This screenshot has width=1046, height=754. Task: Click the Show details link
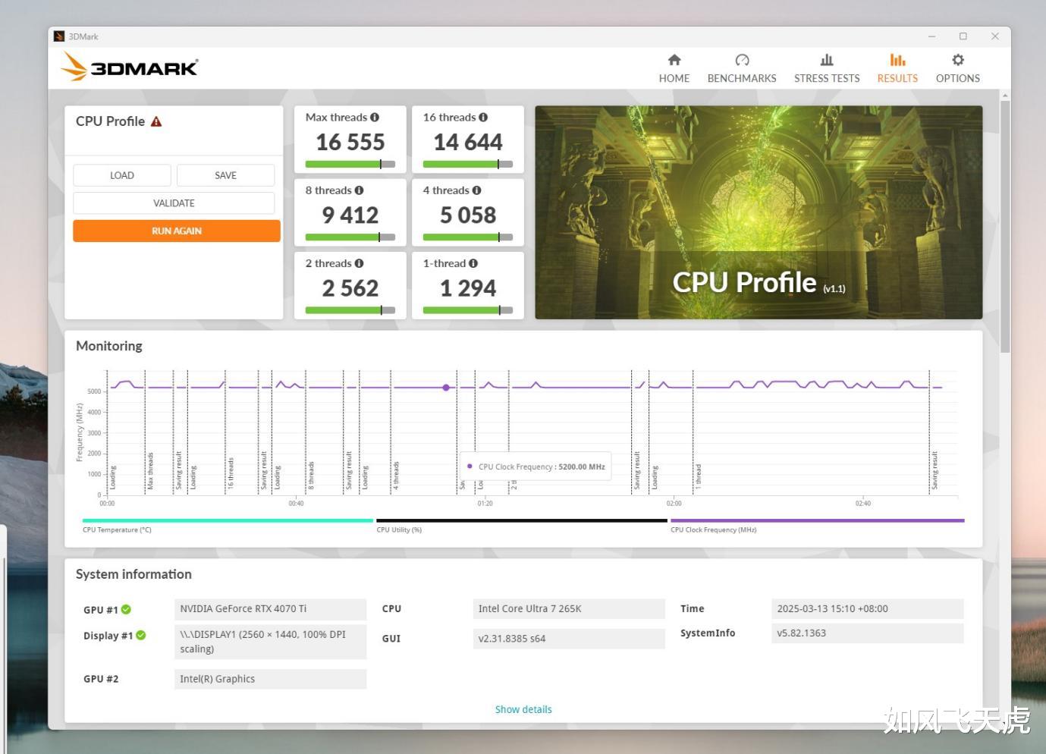pos(523,709)
